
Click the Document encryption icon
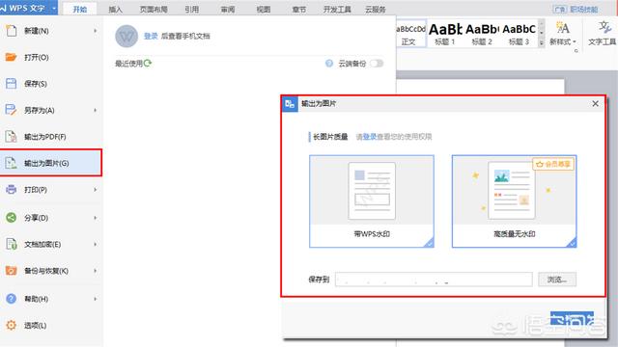coord(11,244)
